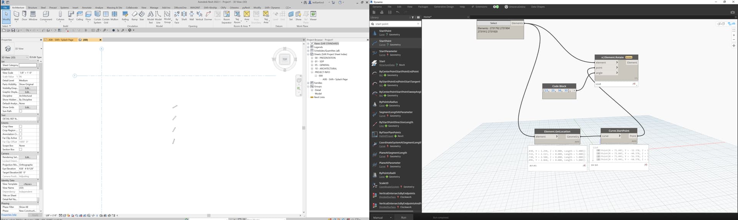Click the Set work plane tool

pyautogui.click(x=291, y=16)
